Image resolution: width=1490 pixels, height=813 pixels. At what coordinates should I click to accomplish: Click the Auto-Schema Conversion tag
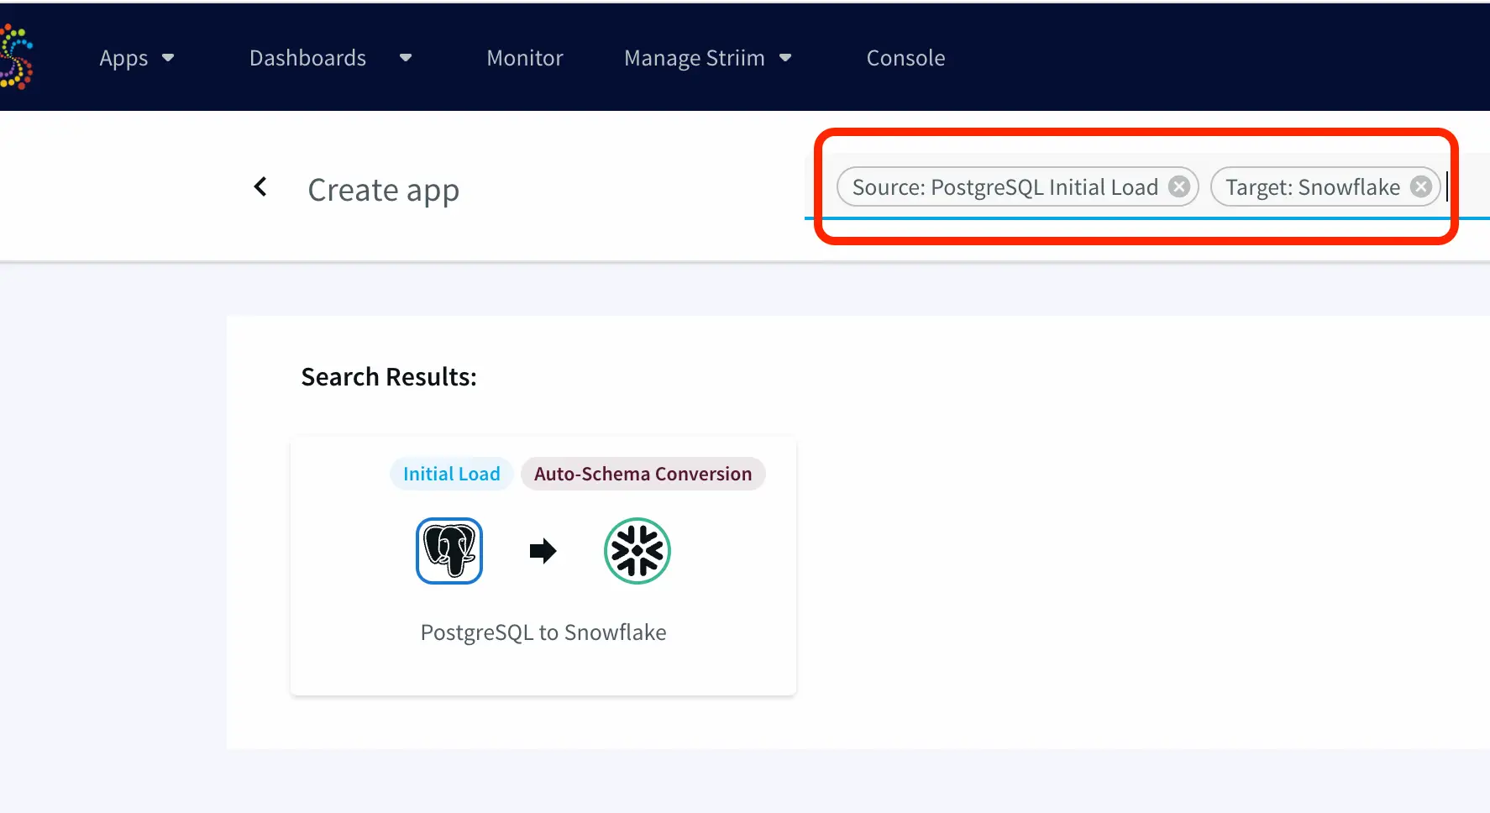tap(643, 474)
